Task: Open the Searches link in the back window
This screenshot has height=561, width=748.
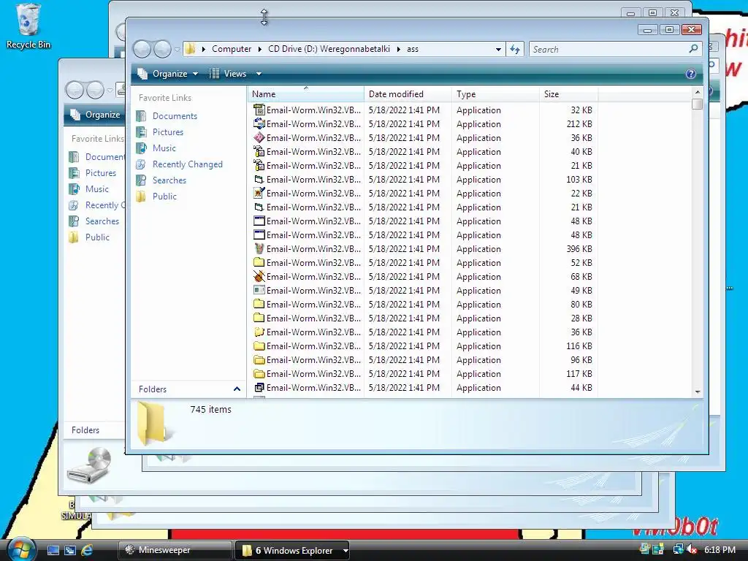Action: 102,221
